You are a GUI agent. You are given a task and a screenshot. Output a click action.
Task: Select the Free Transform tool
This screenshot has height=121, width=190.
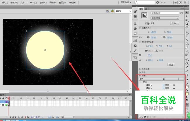187,20
